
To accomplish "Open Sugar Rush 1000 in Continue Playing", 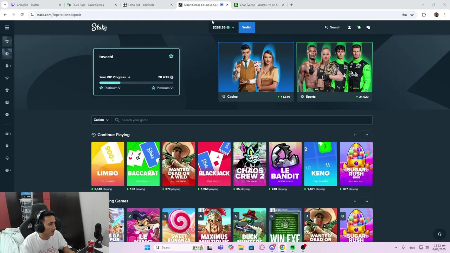I will [356, 164].
